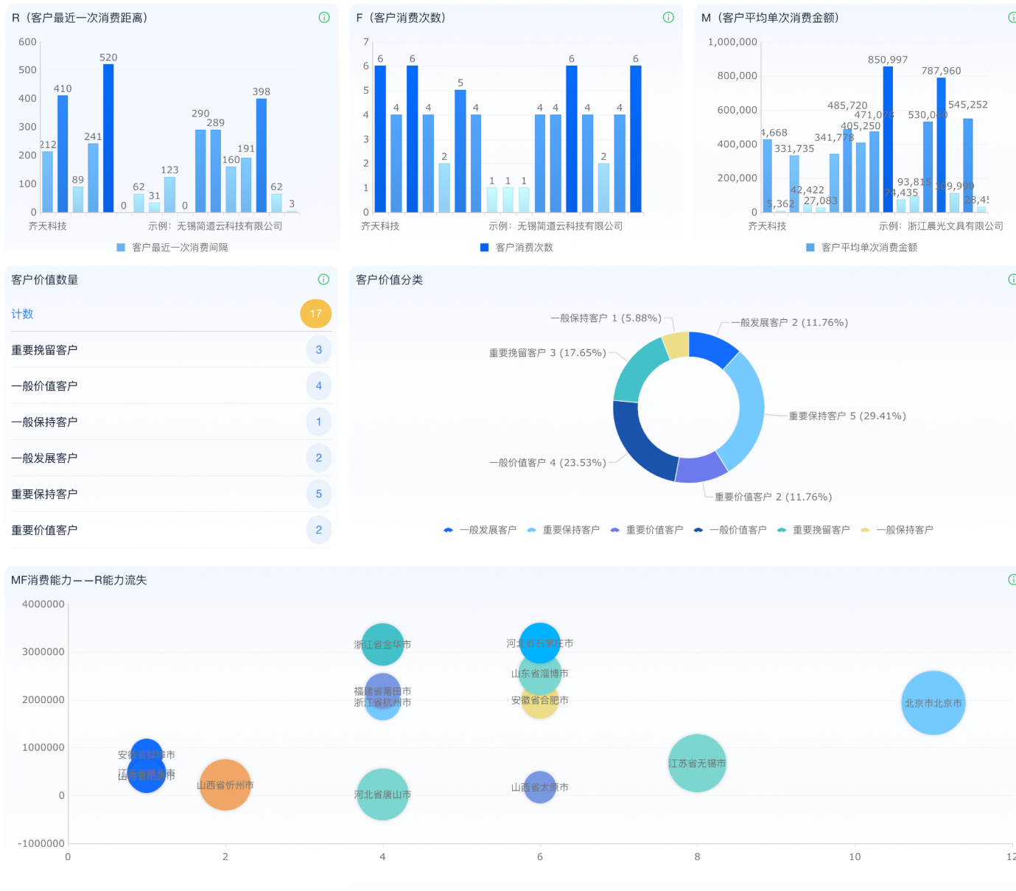This screenshot has width=1016, height=891.
Task: Click the orange 山西省忻州市 bubble
Action: click(x=225, y=785)
